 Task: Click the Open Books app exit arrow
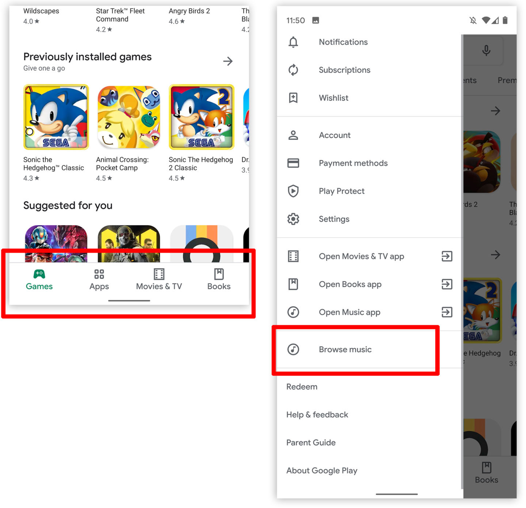coord(447,284)
